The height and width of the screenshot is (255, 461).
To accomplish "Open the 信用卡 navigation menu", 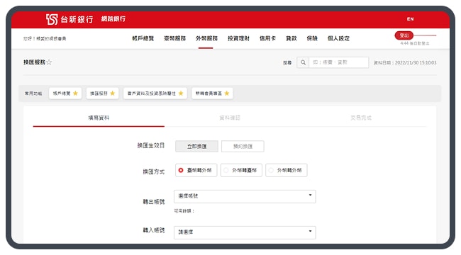I will point(267,38).
